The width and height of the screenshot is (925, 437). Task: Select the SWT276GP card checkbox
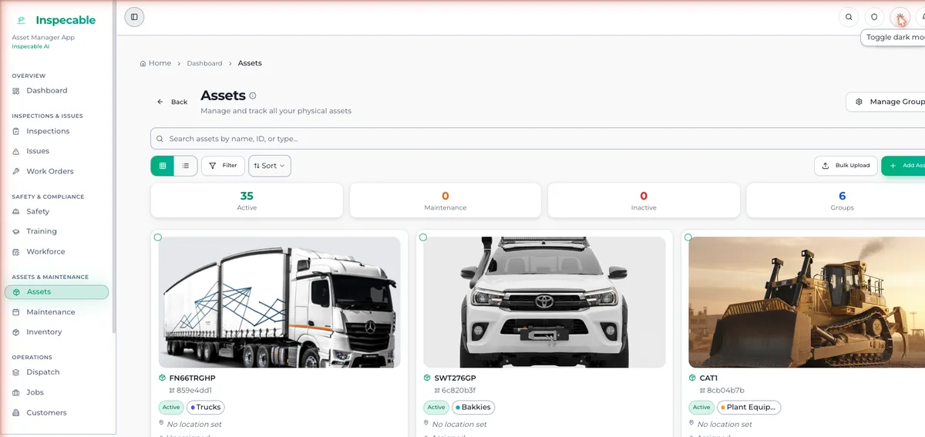(422, 237)
